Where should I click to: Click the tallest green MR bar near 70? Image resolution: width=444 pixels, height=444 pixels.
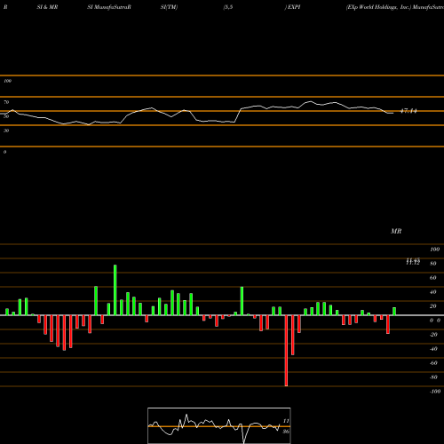[x=115, y=290]
